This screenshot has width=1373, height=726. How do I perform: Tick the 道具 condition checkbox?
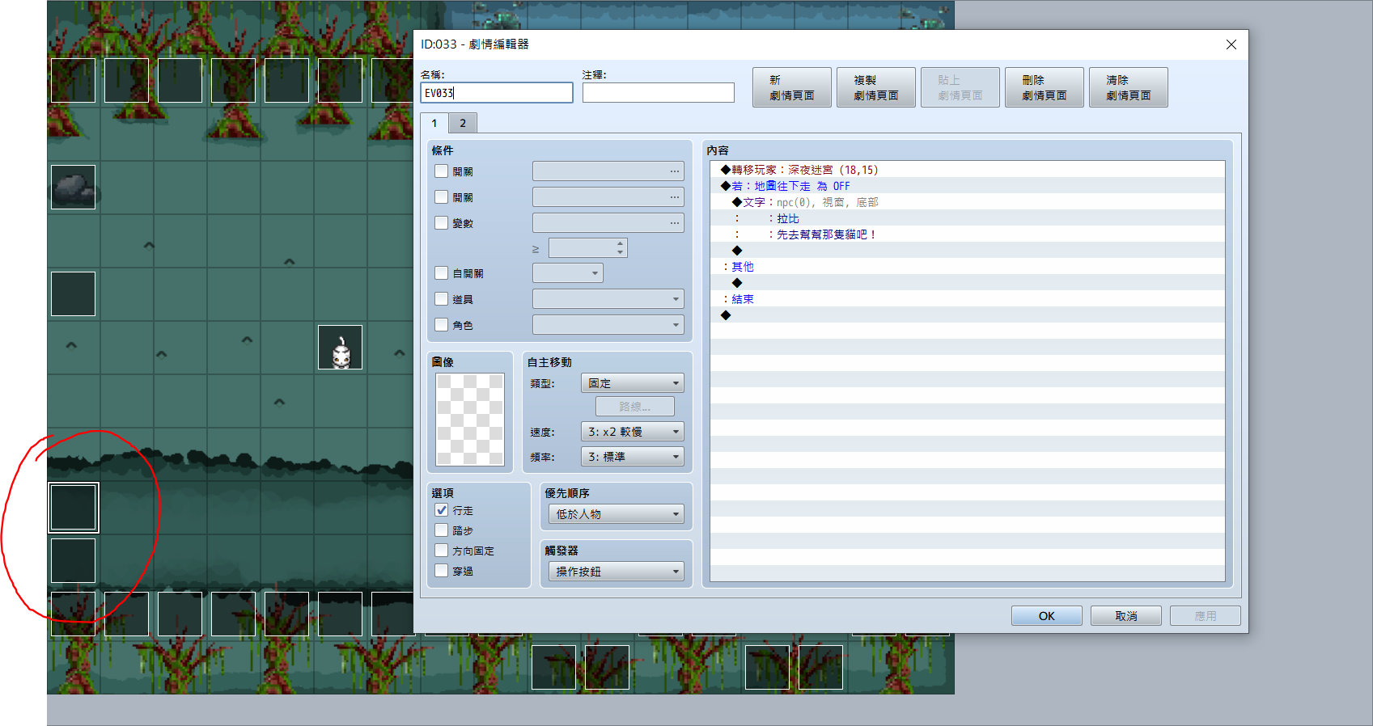(x=442, y=299)
